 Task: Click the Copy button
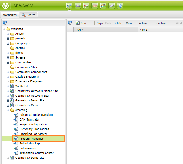(100, 23)
